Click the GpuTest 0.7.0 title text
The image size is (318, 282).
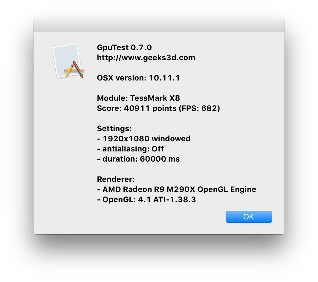tap(124, 47)
